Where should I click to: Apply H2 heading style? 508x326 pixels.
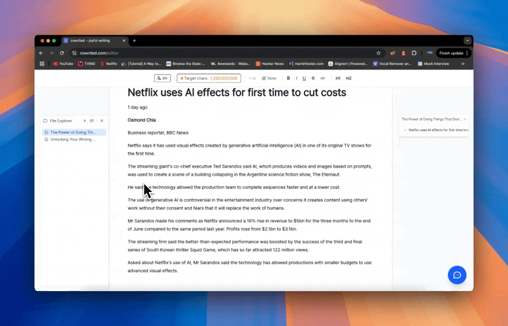[x=349, y=78]
